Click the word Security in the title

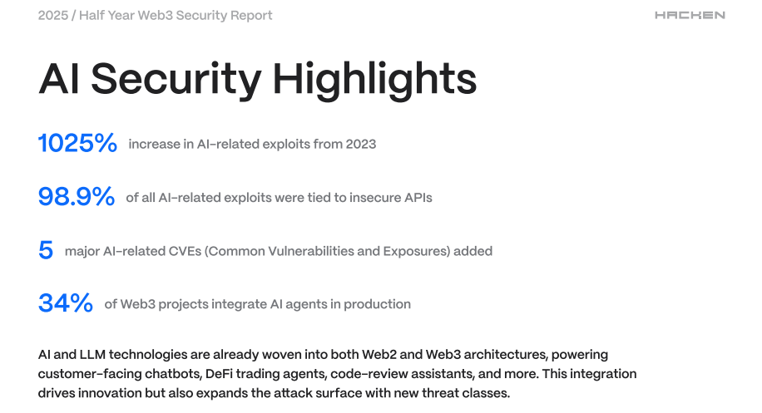pos(176,80)
